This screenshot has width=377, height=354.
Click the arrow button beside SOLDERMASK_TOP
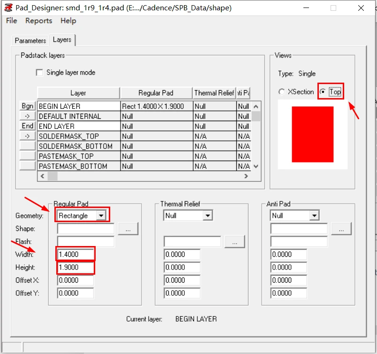click(28, 136)
